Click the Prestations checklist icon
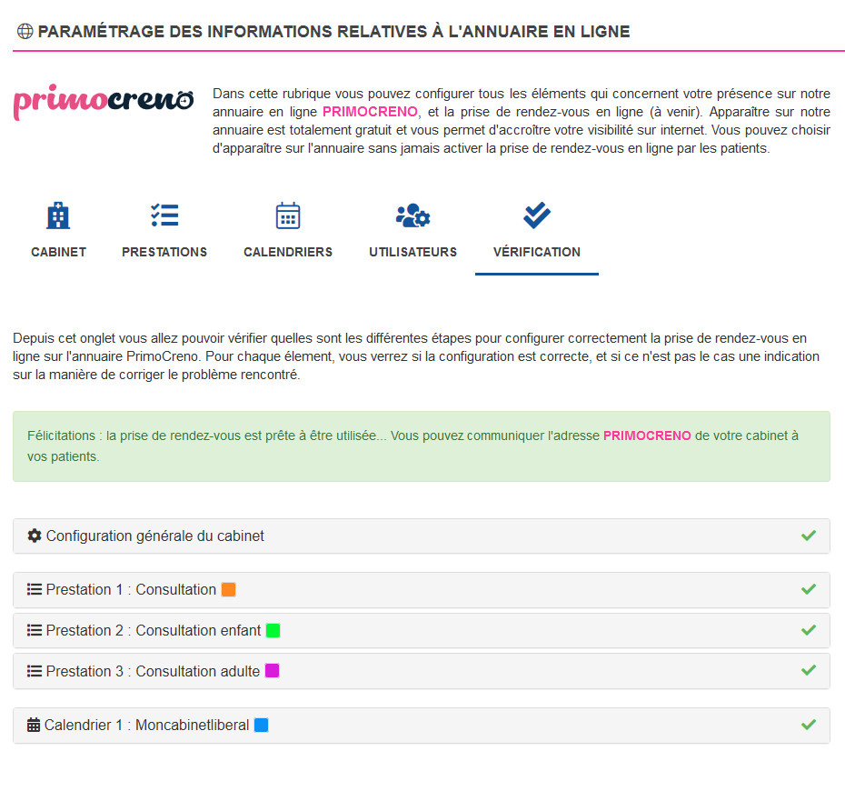The height and width of the screenshot is (791, 845). [x=164, y=215]
